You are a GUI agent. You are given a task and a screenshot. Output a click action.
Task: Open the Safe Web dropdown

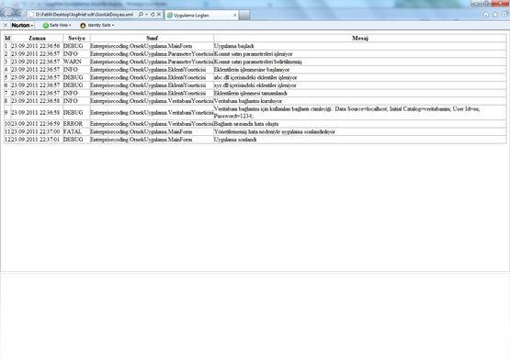[x=57, y=25]
